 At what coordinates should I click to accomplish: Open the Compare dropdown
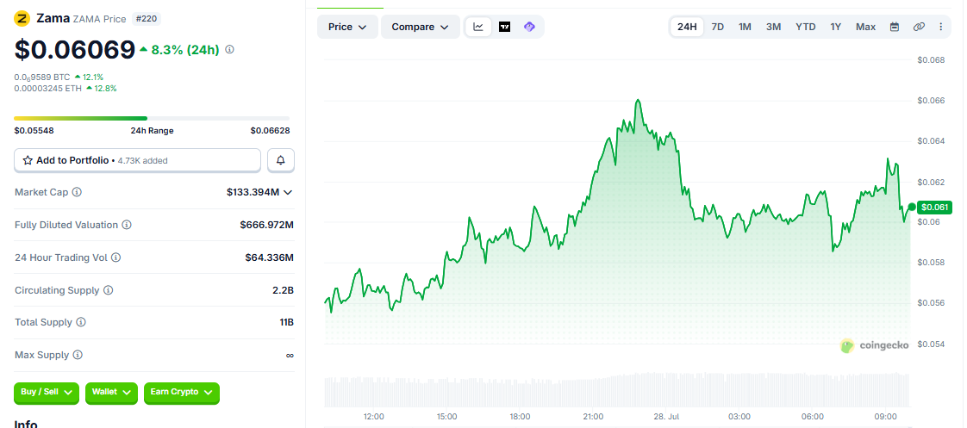click(x=421, y=27)
